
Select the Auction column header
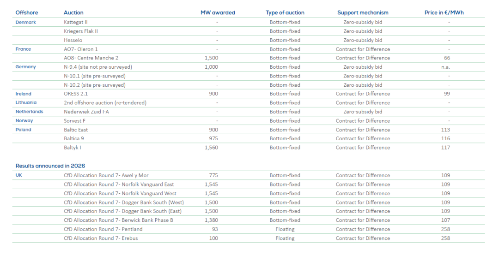point(73,12)
